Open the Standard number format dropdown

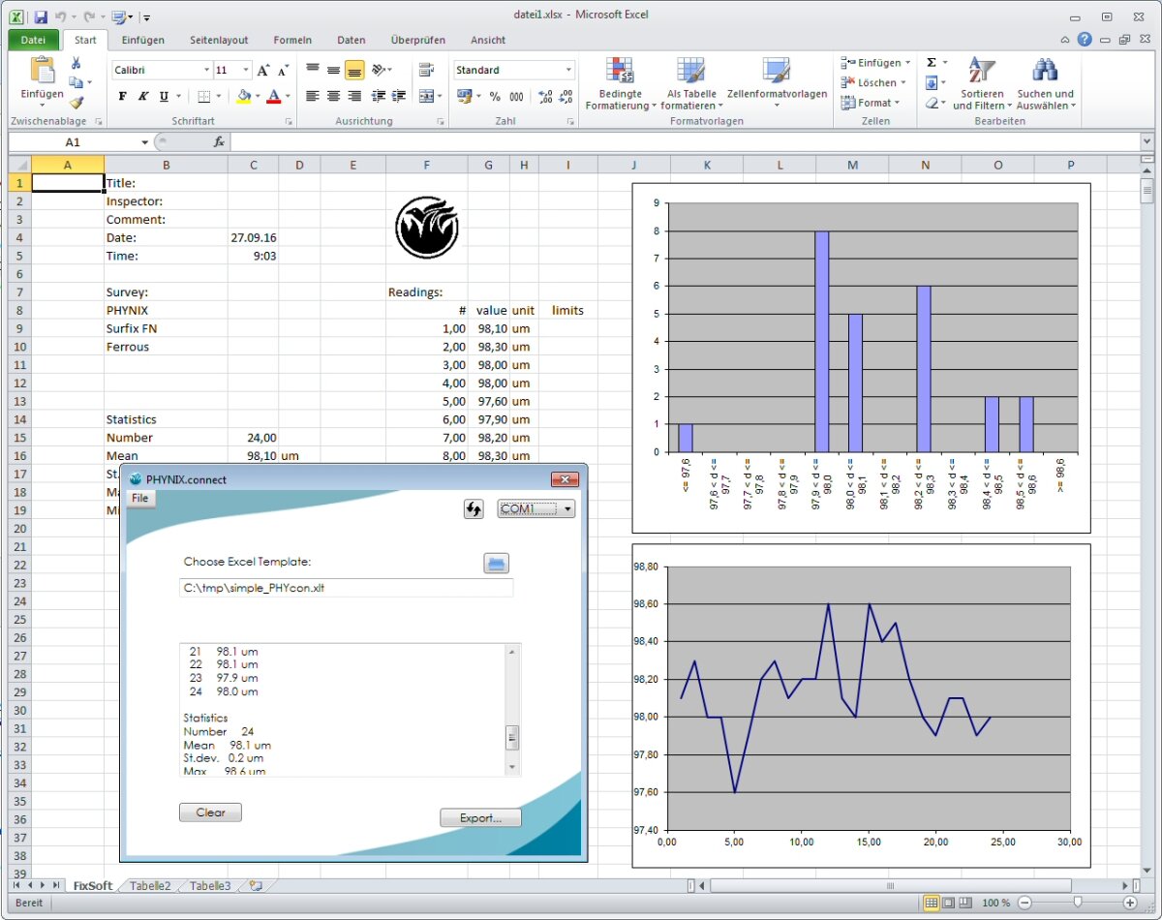pos(568,71)
